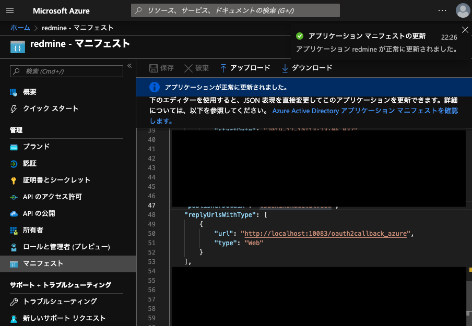Click the 破棄 button
Image resolution: width=472 pixels, height=326 pixels.
196,68
